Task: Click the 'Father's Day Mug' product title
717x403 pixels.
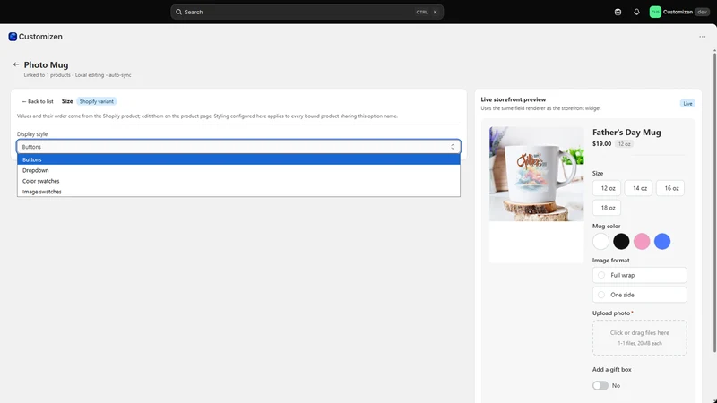Action: pyautogui.click(x=626, y=132)
